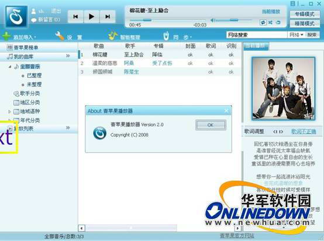The width and height of the screenshot is (324, 241).
Task: Collapse 我的曲库 with its double chevron
Action: click(68, 56)
